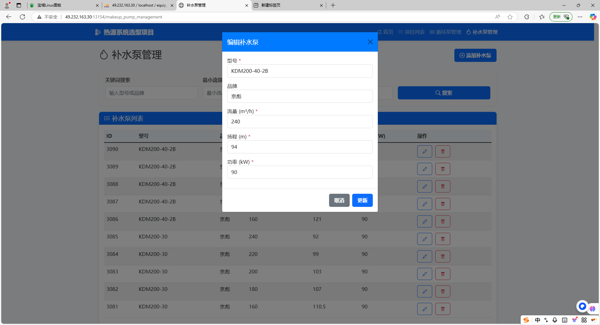
Task: Close the 宝塔Linux面板 tab
Action: pos(97,5)
